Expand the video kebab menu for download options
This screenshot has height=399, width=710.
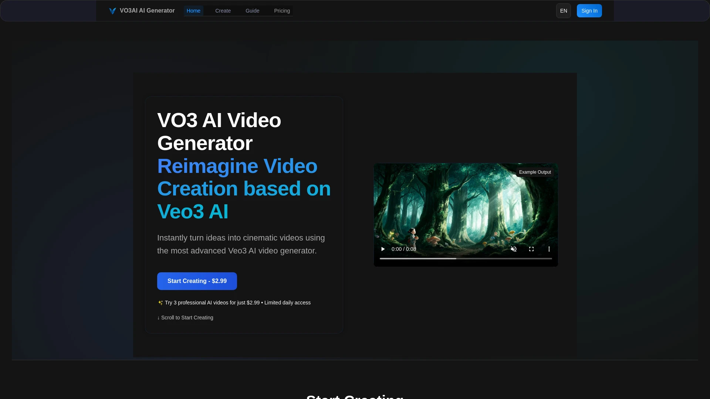(549, 249)
